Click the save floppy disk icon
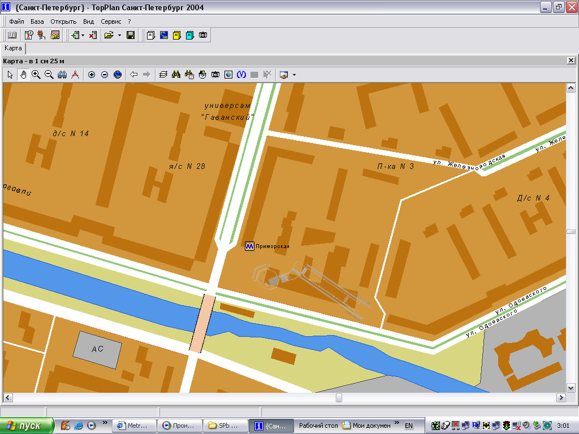This screenshot has width=579, height=434. click(x=131, y=35)
